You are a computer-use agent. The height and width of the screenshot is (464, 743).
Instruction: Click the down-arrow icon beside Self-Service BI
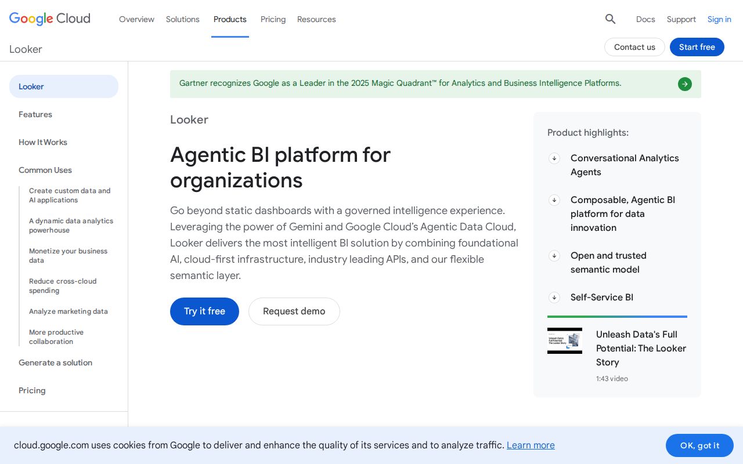554,298
